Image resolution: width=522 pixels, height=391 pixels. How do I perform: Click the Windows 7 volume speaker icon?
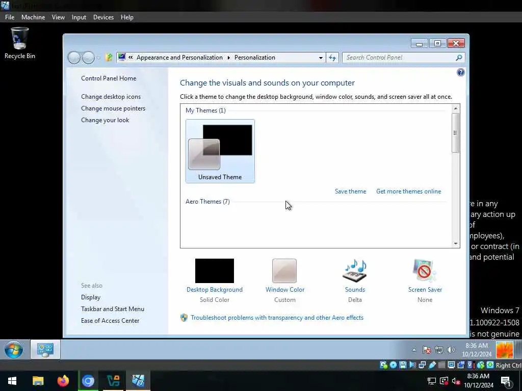[451, 350]
